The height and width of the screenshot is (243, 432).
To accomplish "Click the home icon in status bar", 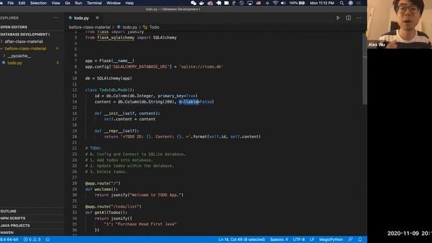I will pyautogui.click(x=48, y=240).
